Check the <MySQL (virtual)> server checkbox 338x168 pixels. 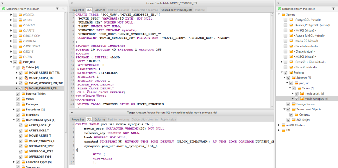tap(286, 30)
